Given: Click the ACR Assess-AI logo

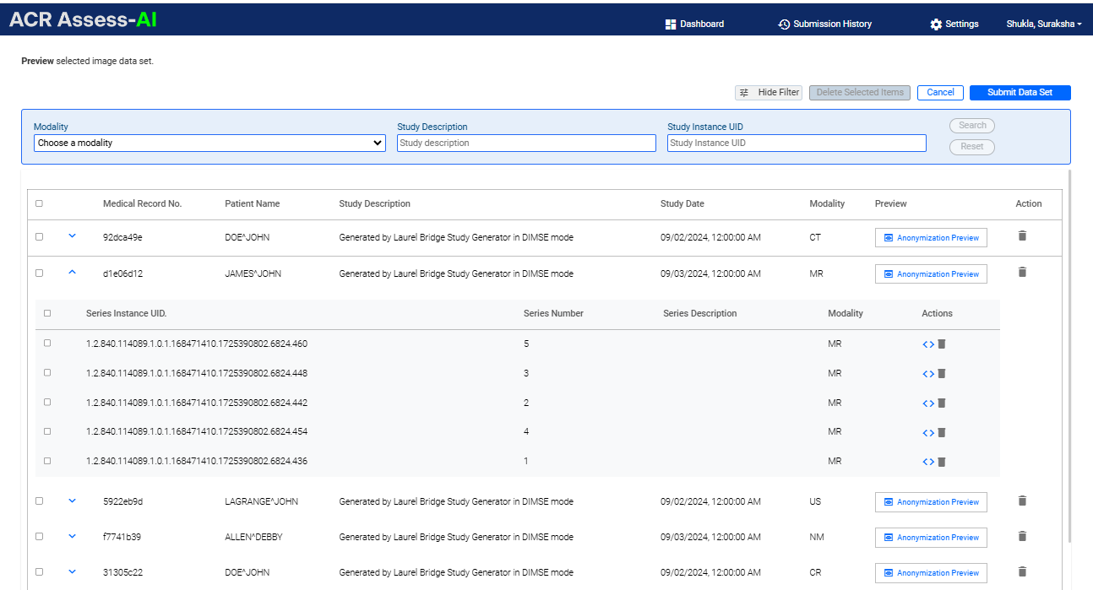Looking at the screenshot, I should pyautogui.click(x=83, y=19).
